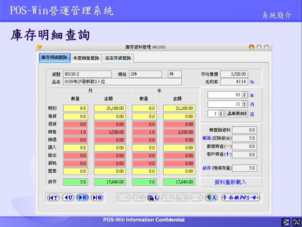
Task: Go to first record with T button
Action: (x=53, y=198)
